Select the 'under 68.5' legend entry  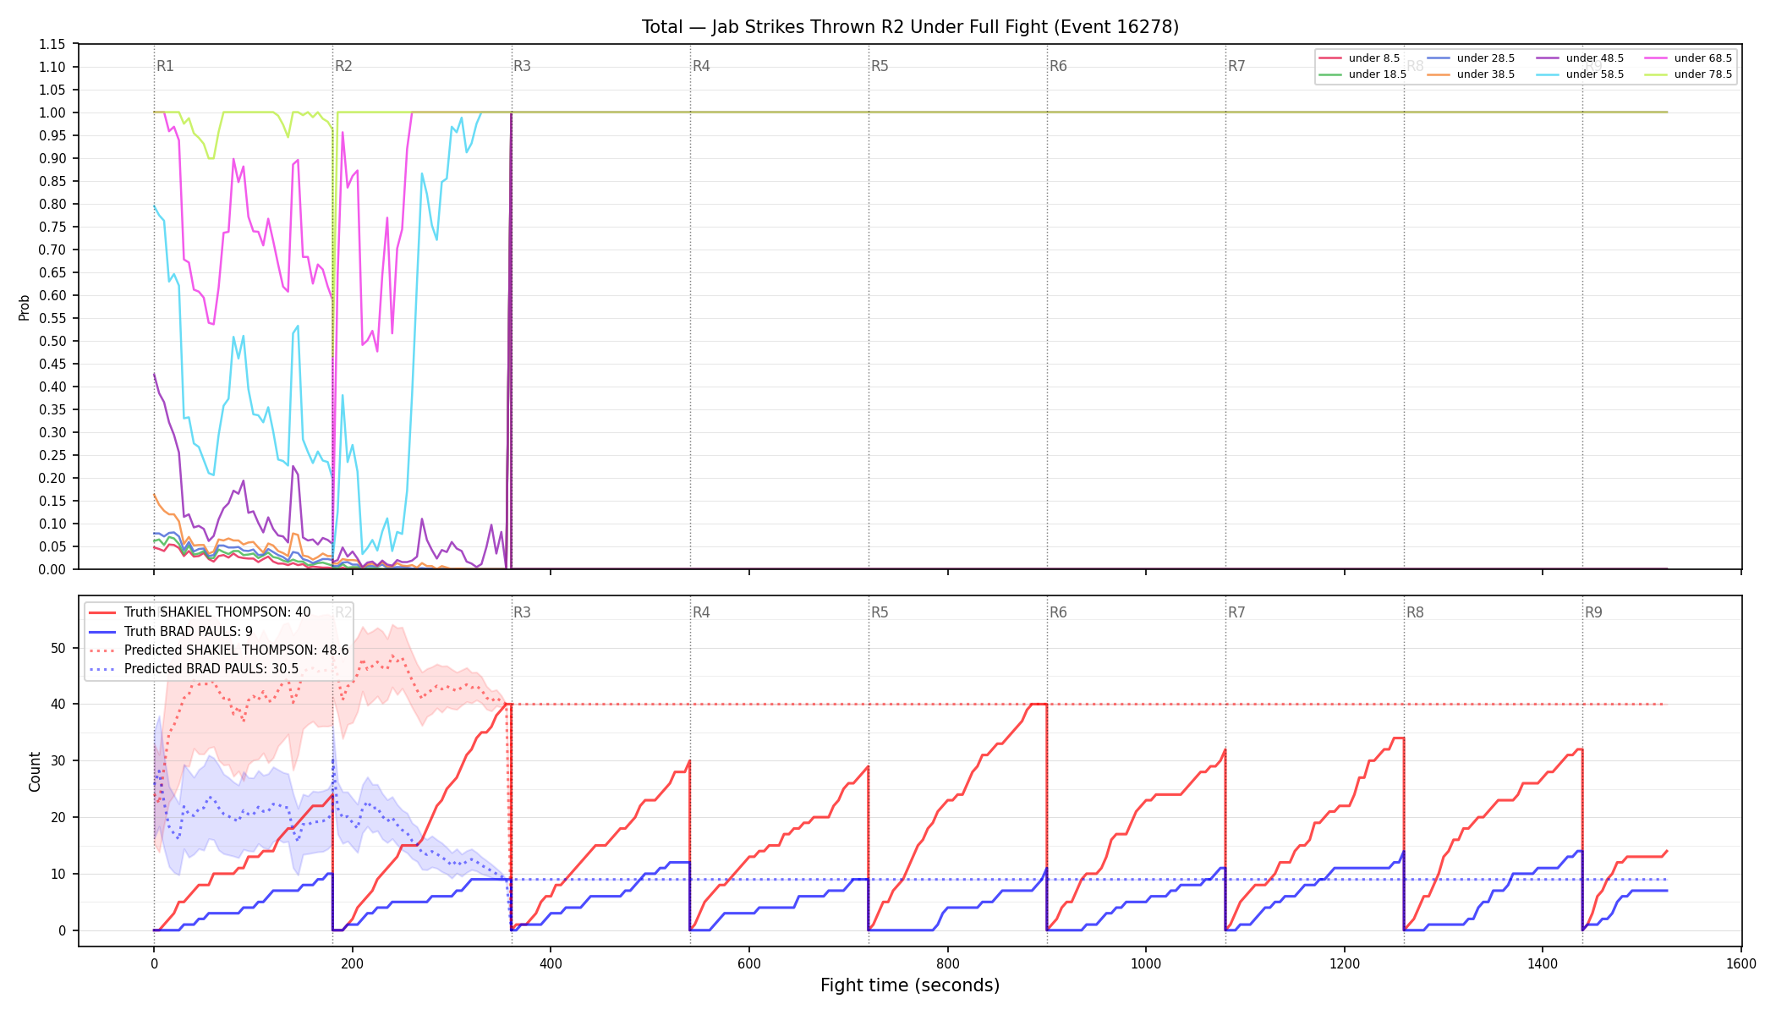pos(1689,58)
